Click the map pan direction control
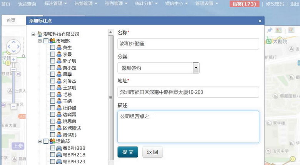This screenshot has height=165, width=300. [x=13, y=47]
